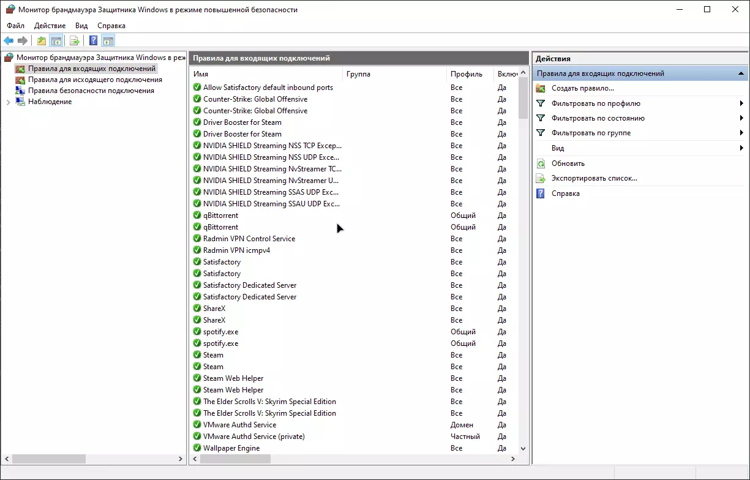Image resolution: width=750 pixels, height=480 pixels.
Task: Toggle the console tree pane icon
Action: click(x=56, y=41)
